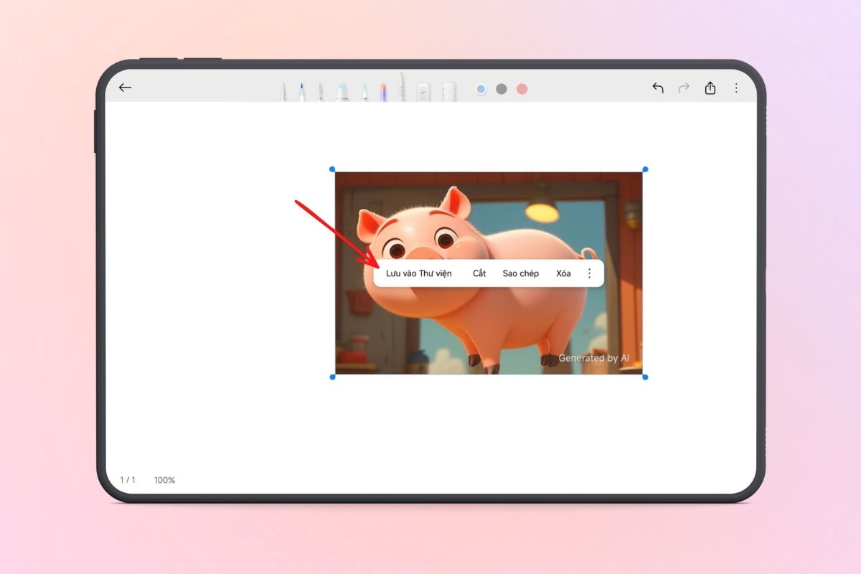The width and height of the screenshot is (861, 574).
Task: Tap the back arrow button
Action: click(x=126, y=88)
